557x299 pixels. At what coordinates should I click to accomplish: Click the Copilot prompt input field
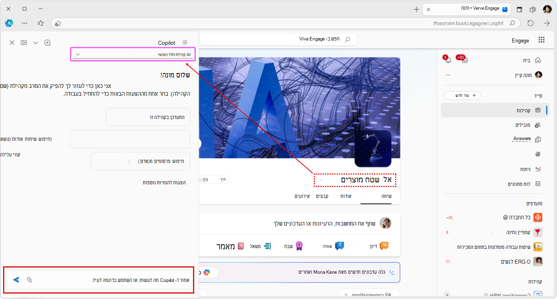pyautogui.click(x=99, y=280)
